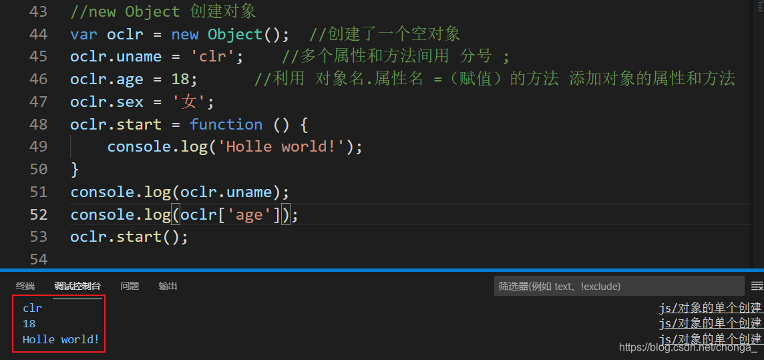This screenshot has width=764, height=360.
Task: Click the closing brace on line 50
Action: click(75, 169)
